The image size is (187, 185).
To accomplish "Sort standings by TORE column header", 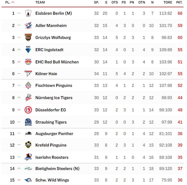I will tap(168, 2).
